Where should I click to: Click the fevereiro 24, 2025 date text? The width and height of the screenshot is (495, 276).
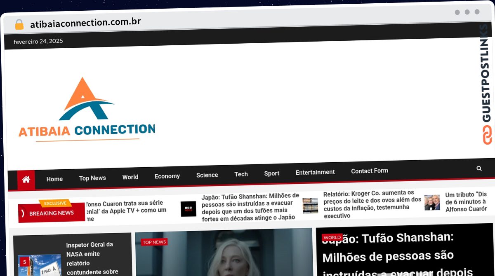(x=38, y=41)
